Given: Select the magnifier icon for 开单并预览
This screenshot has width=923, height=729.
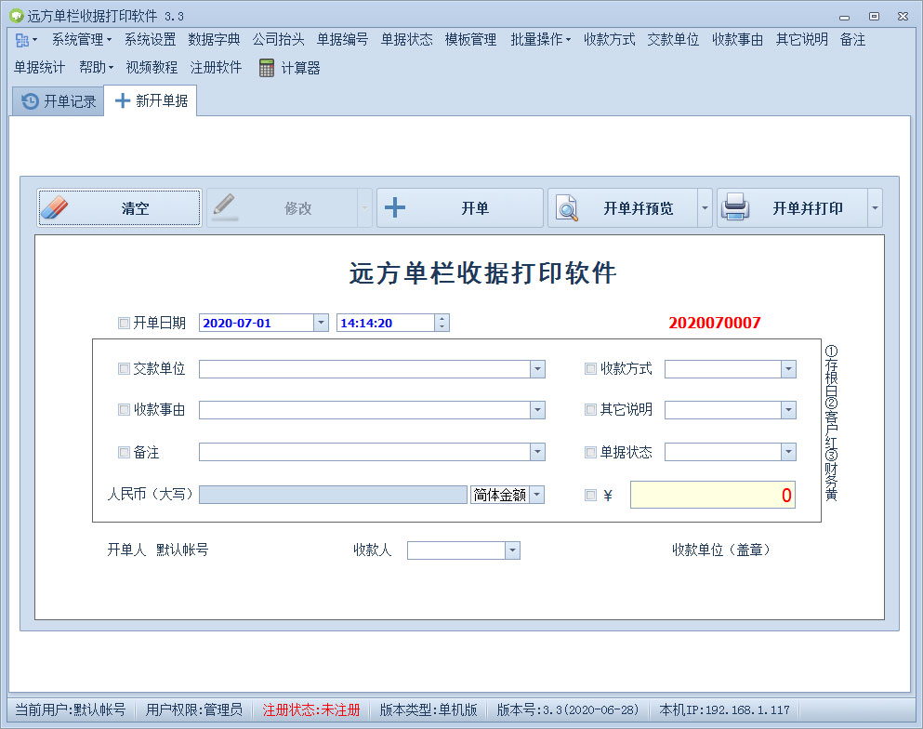Looking at the screenshot, I should (565, 207).
